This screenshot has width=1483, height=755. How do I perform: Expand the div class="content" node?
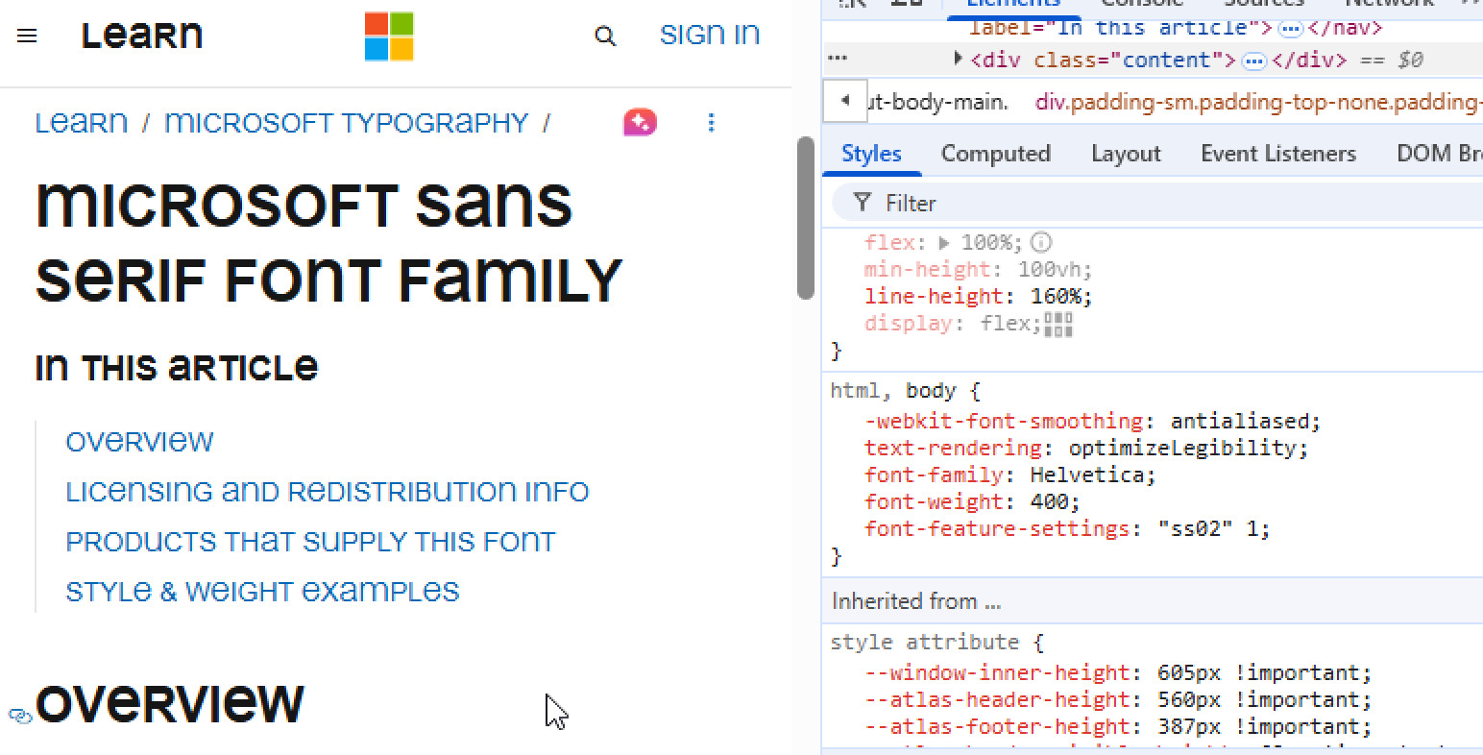click(958, 60)
